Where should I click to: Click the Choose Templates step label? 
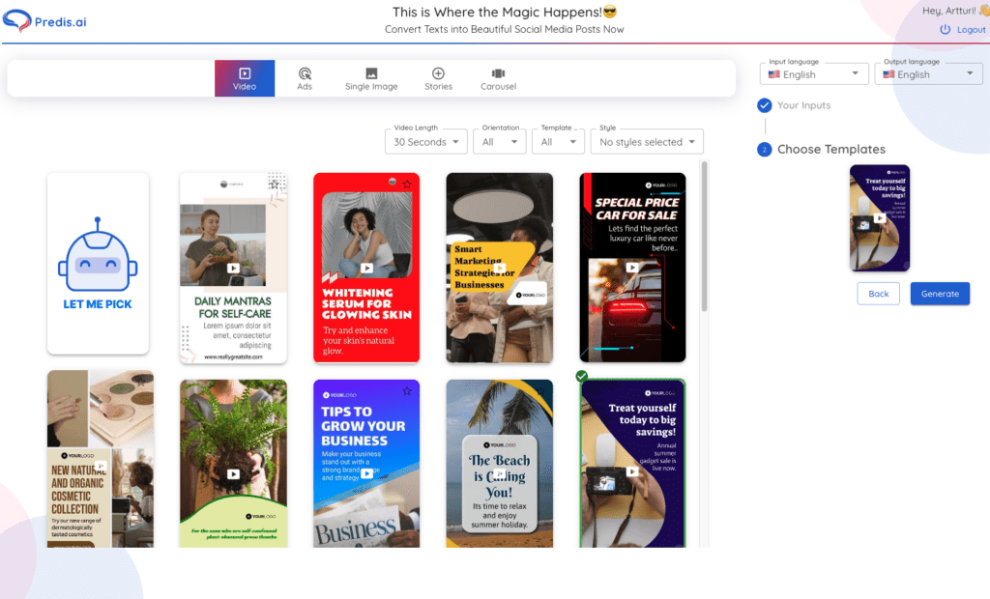tap(831, 150)
